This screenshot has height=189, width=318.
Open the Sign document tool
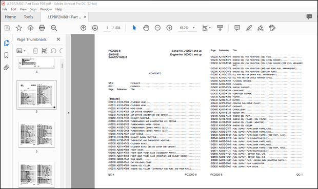pos(261,28)
